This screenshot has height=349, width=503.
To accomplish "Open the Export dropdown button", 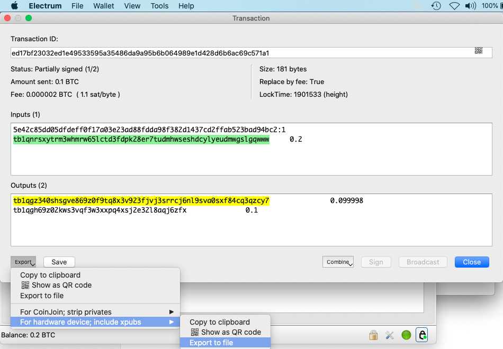I will pos(23,262).
